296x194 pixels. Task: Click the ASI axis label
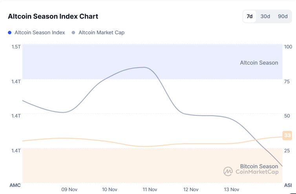point(288,185)
